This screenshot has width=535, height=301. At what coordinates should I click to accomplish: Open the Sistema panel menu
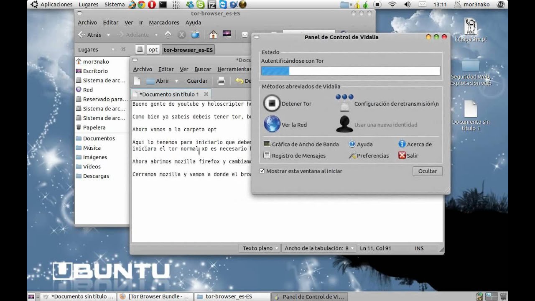coord(115,5)
